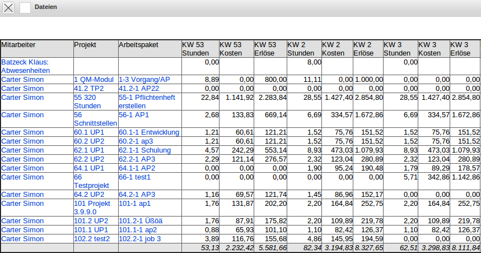Screen dimensions: 481x253
Task: Open project link 101.2 UP2
Action: coord(91,220)
